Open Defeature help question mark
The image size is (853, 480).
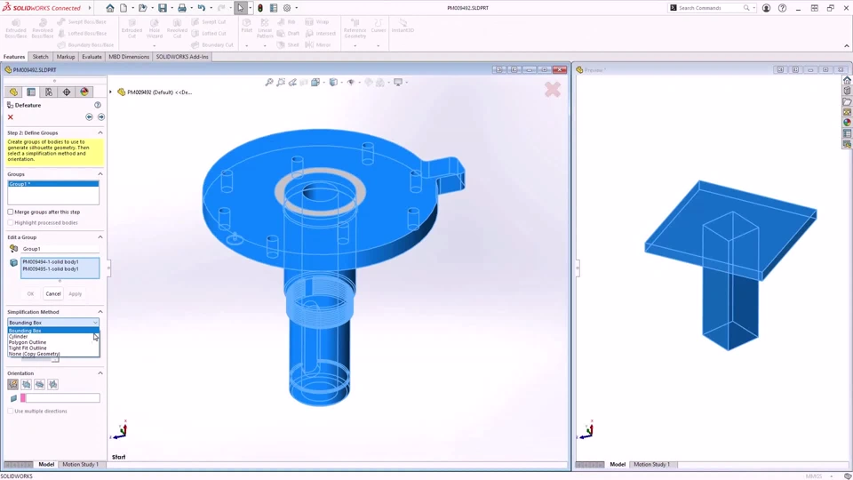pos(98,105)
